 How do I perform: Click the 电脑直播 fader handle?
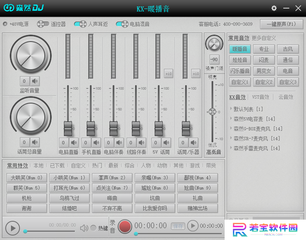click(68, 129)
